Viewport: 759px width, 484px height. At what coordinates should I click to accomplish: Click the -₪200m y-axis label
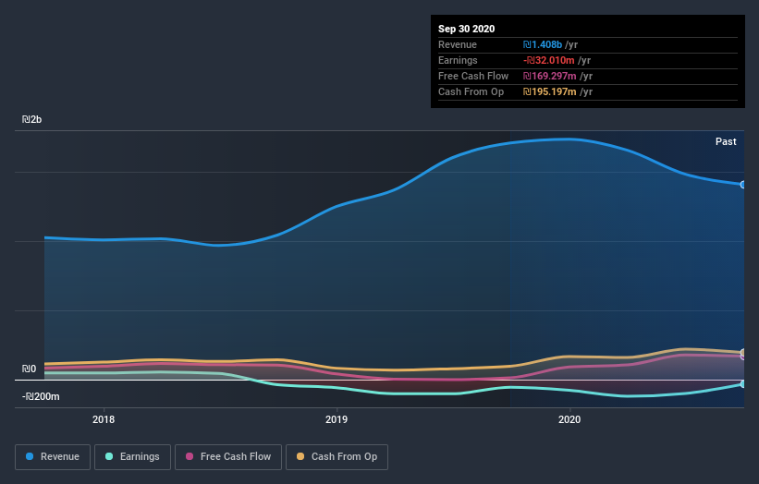(41, 396)
